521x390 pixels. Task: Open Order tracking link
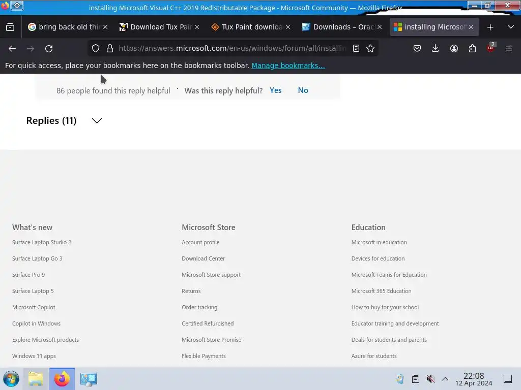(199, 307)
